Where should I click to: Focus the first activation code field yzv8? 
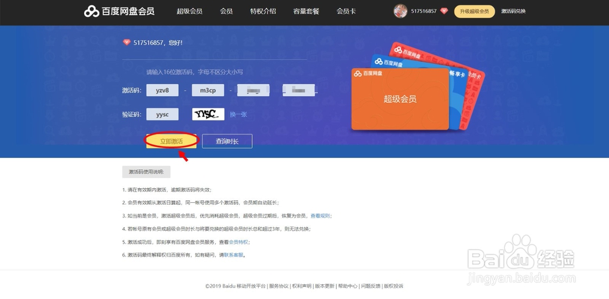(x=163, y=90)
